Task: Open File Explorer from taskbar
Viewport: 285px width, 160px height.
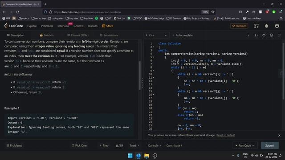Action: click(x=147, y=156)
